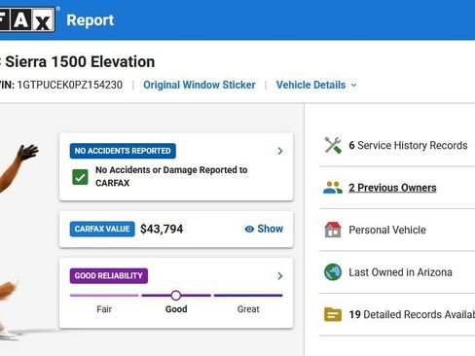The image size is (475, 356).
Task: Click the globe icon for last owned location
Action: (x=333, y=272)
